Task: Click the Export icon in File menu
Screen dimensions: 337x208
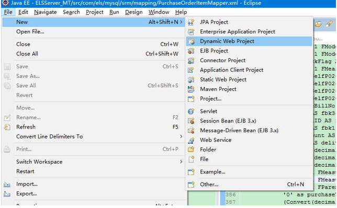Action: (7, 194)
